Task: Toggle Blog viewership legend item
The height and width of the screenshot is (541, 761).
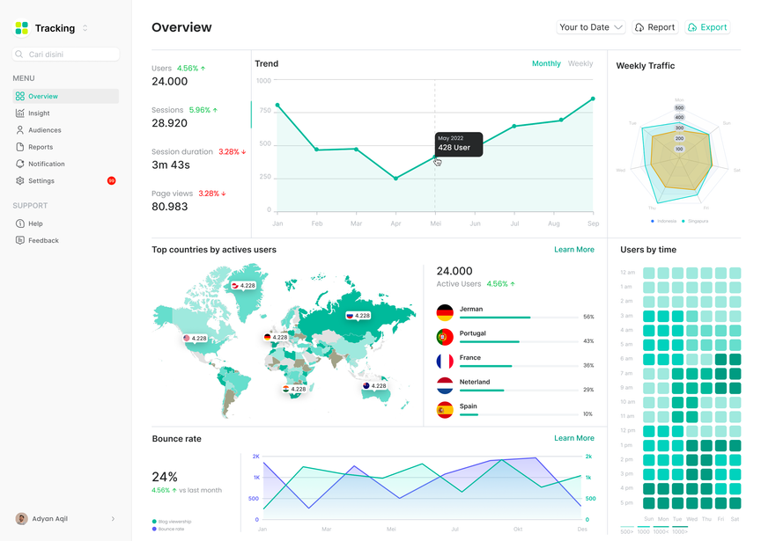Action: pyautogui.click(x=172, y=522)
